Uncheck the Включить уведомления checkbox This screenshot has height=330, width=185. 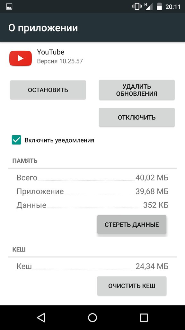(16, 140)
